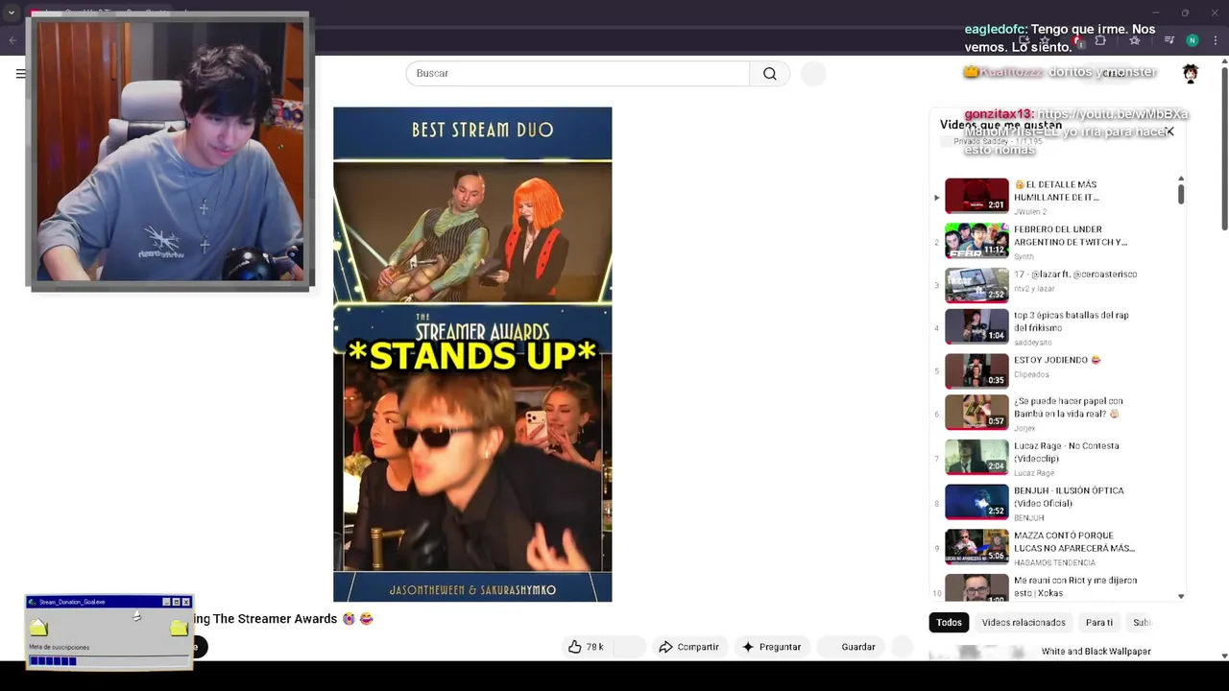Screen dimensions: 1229x691
Task: Click the 'Me reuní con Riot' title
Action: [1075, 586]
